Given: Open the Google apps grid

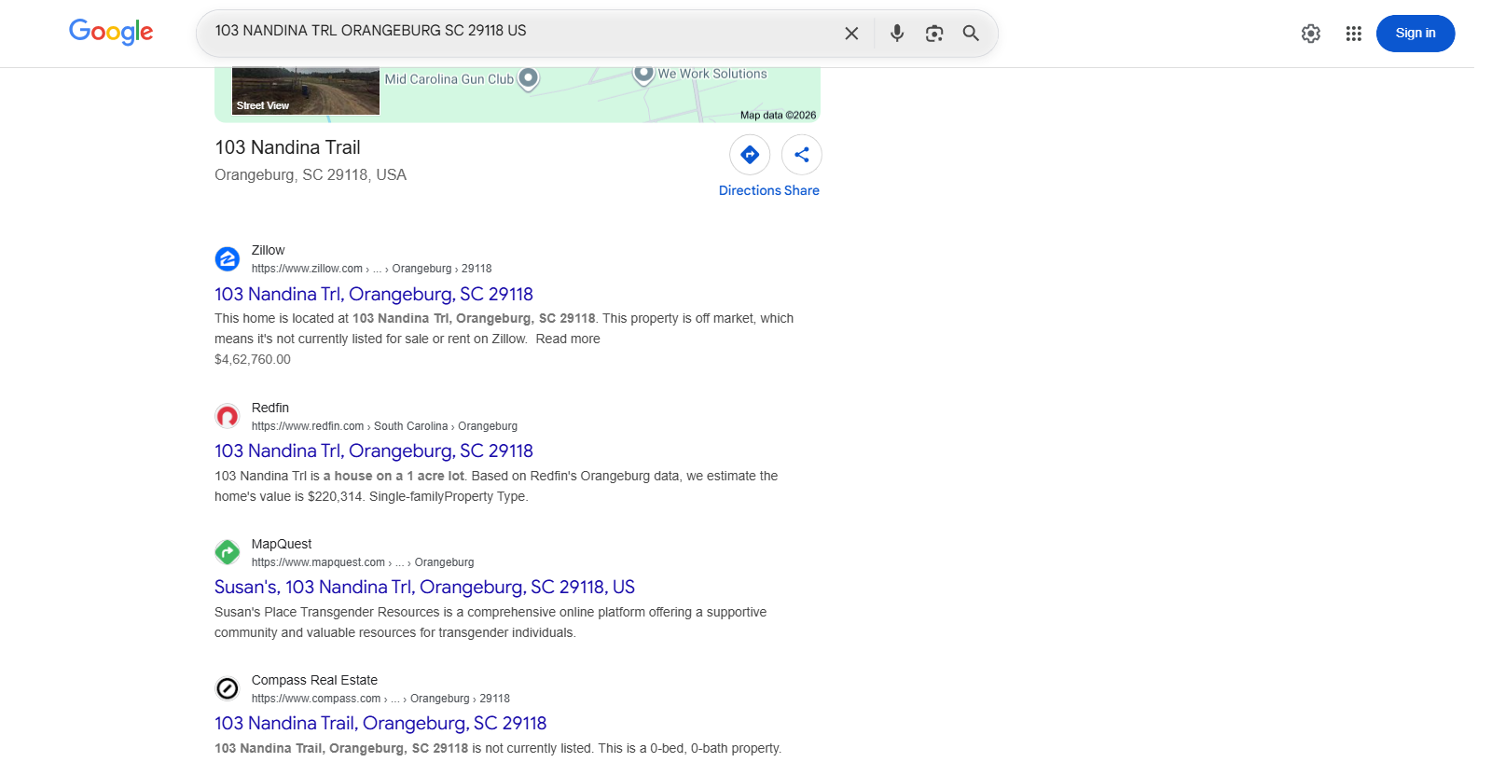Looking at the screenshot, I should 1354,34.
